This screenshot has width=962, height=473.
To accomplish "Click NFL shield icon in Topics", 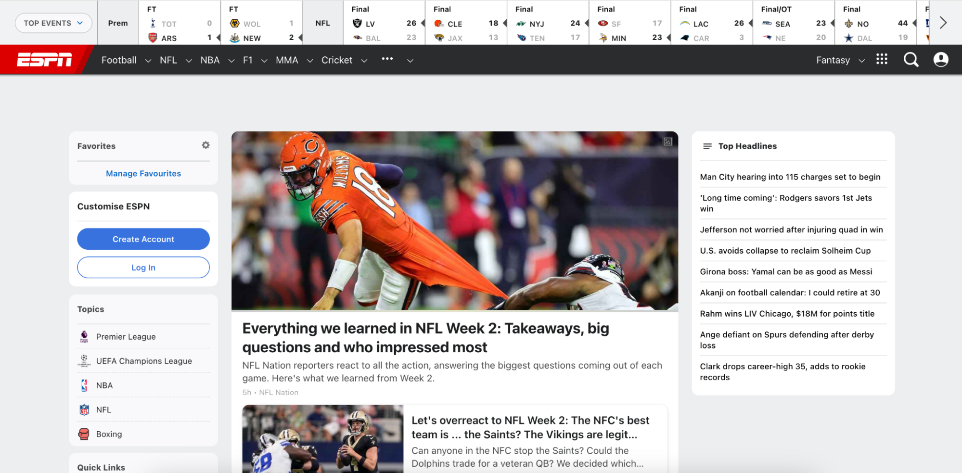I will (x=84, y=410).
